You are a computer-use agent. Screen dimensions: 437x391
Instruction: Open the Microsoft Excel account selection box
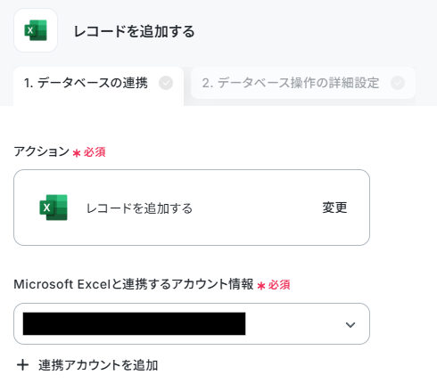click(x=192, y=323)
